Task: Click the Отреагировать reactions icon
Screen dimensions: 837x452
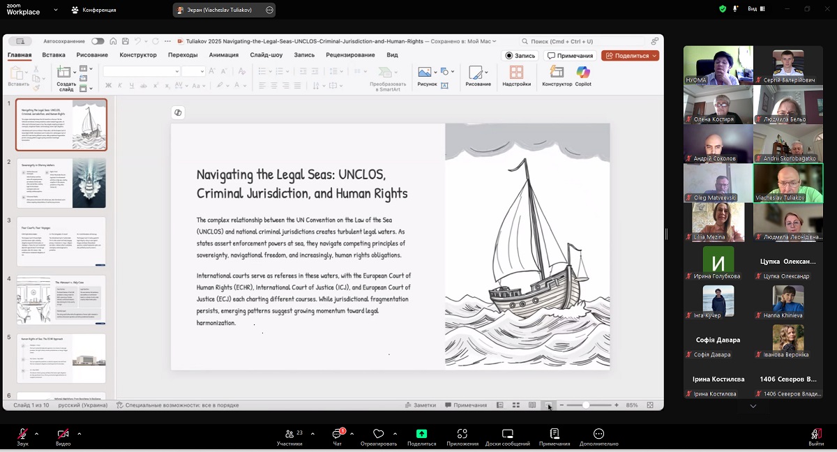Action: point(379,434)
